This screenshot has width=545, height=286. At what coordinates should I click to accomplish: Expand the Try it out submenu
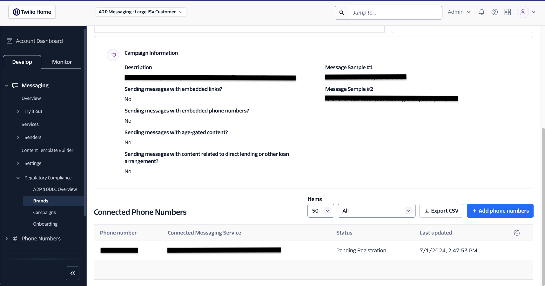point(18,112)
